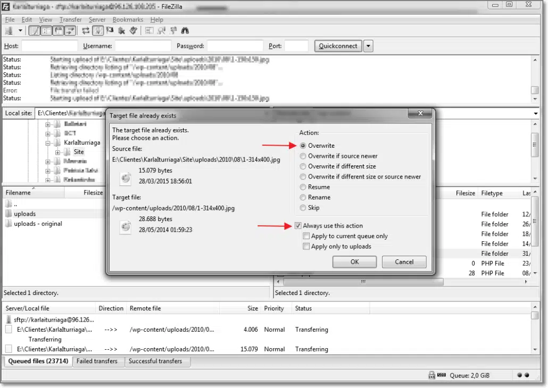Click the Host input field
548x388 pixels.
(x=49, y=46)
